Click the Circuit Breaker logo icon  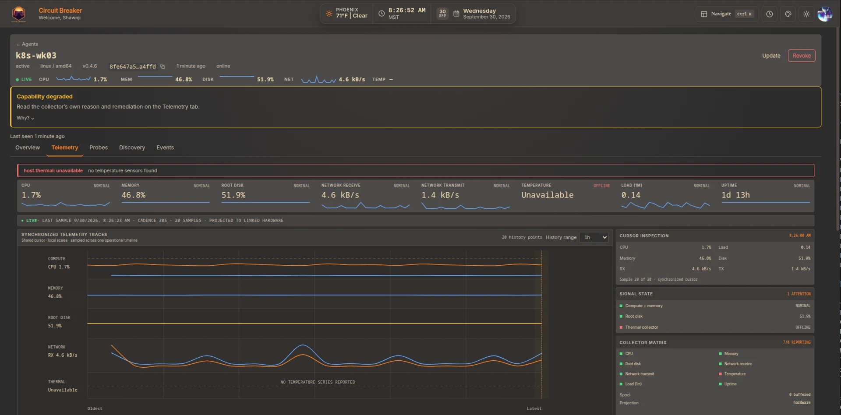18,14
